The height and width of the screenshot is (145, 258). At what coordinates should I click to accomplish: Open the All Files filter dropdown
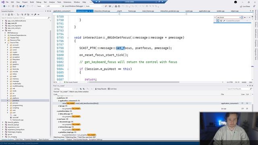(x=63, y=89)
